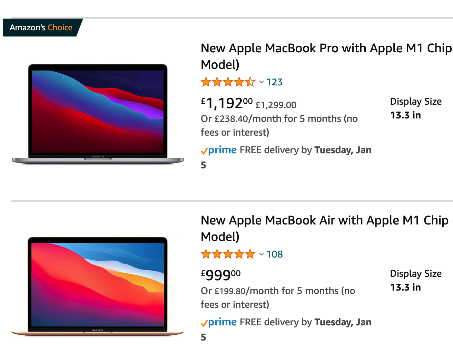Click the Prime logo under MacBook Pro

[219, 150]
